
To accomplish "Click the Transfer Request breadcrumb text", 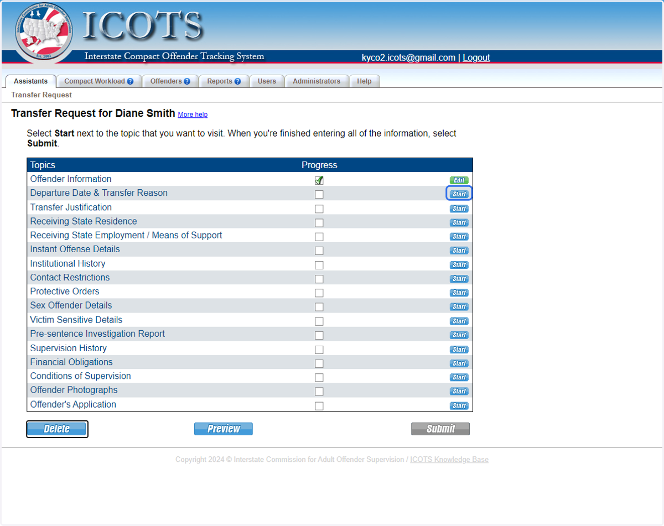I will (x=41, y=95).
